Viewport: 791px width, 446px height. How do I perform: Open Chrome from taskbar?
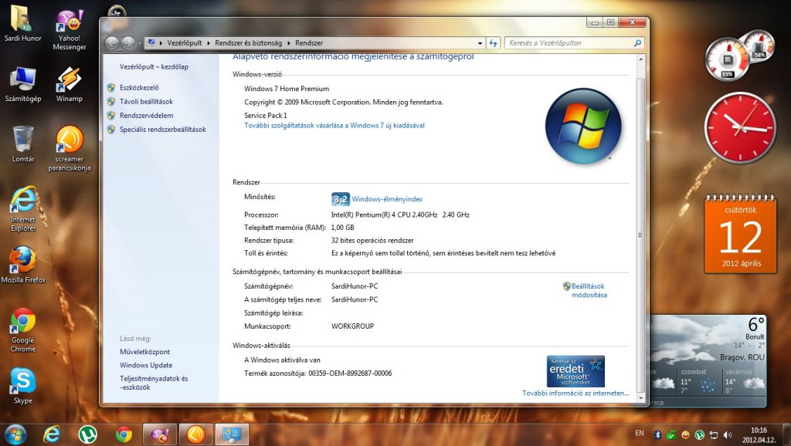pyautogui.click(x=124, y=434)
